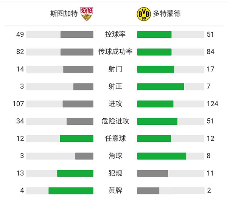The width and height of the screenshot is (227, 197).
Task: Select the 斯图加特 team name
Action: (x=64, y=14)
